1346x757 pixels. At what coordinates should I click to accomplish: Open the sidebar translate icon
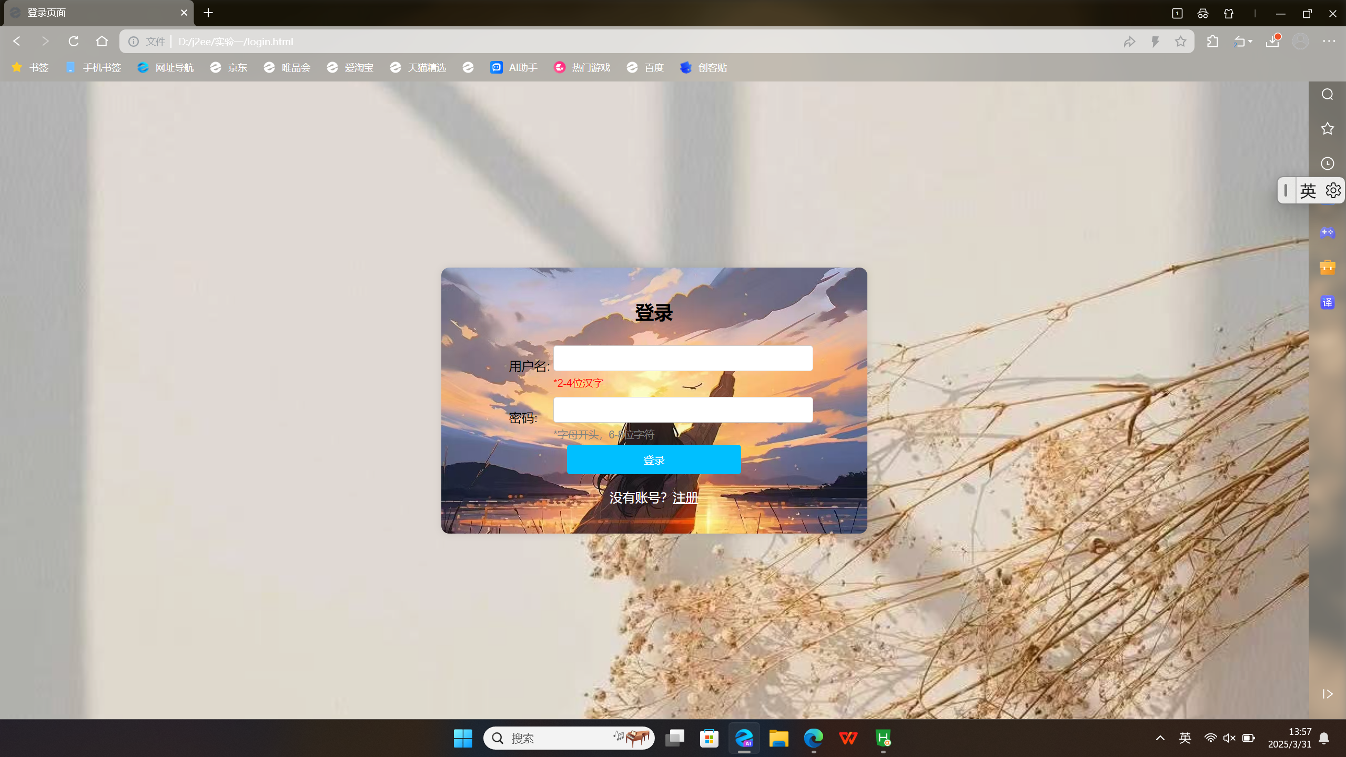point(1327,302)
